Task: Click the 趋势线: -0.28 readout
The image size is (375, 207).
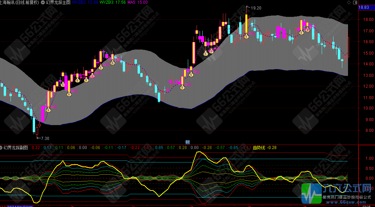Action: pyautogui.click(x=264, y=147)
